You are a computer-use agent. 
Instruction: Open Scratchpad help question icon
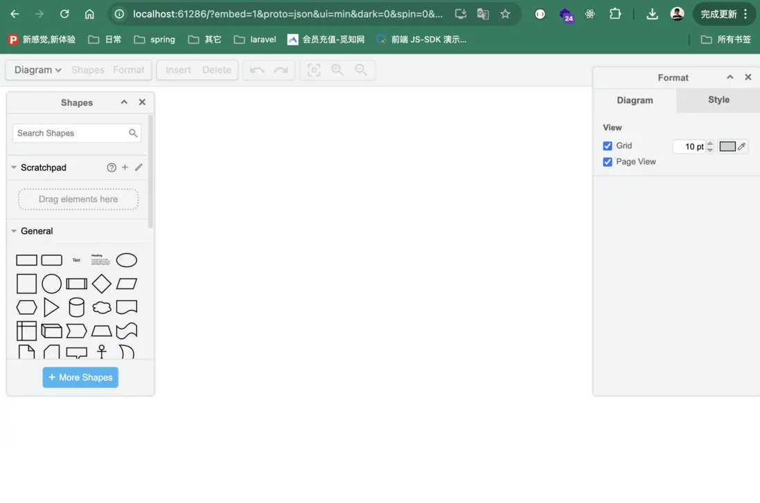tap(111, 167)
